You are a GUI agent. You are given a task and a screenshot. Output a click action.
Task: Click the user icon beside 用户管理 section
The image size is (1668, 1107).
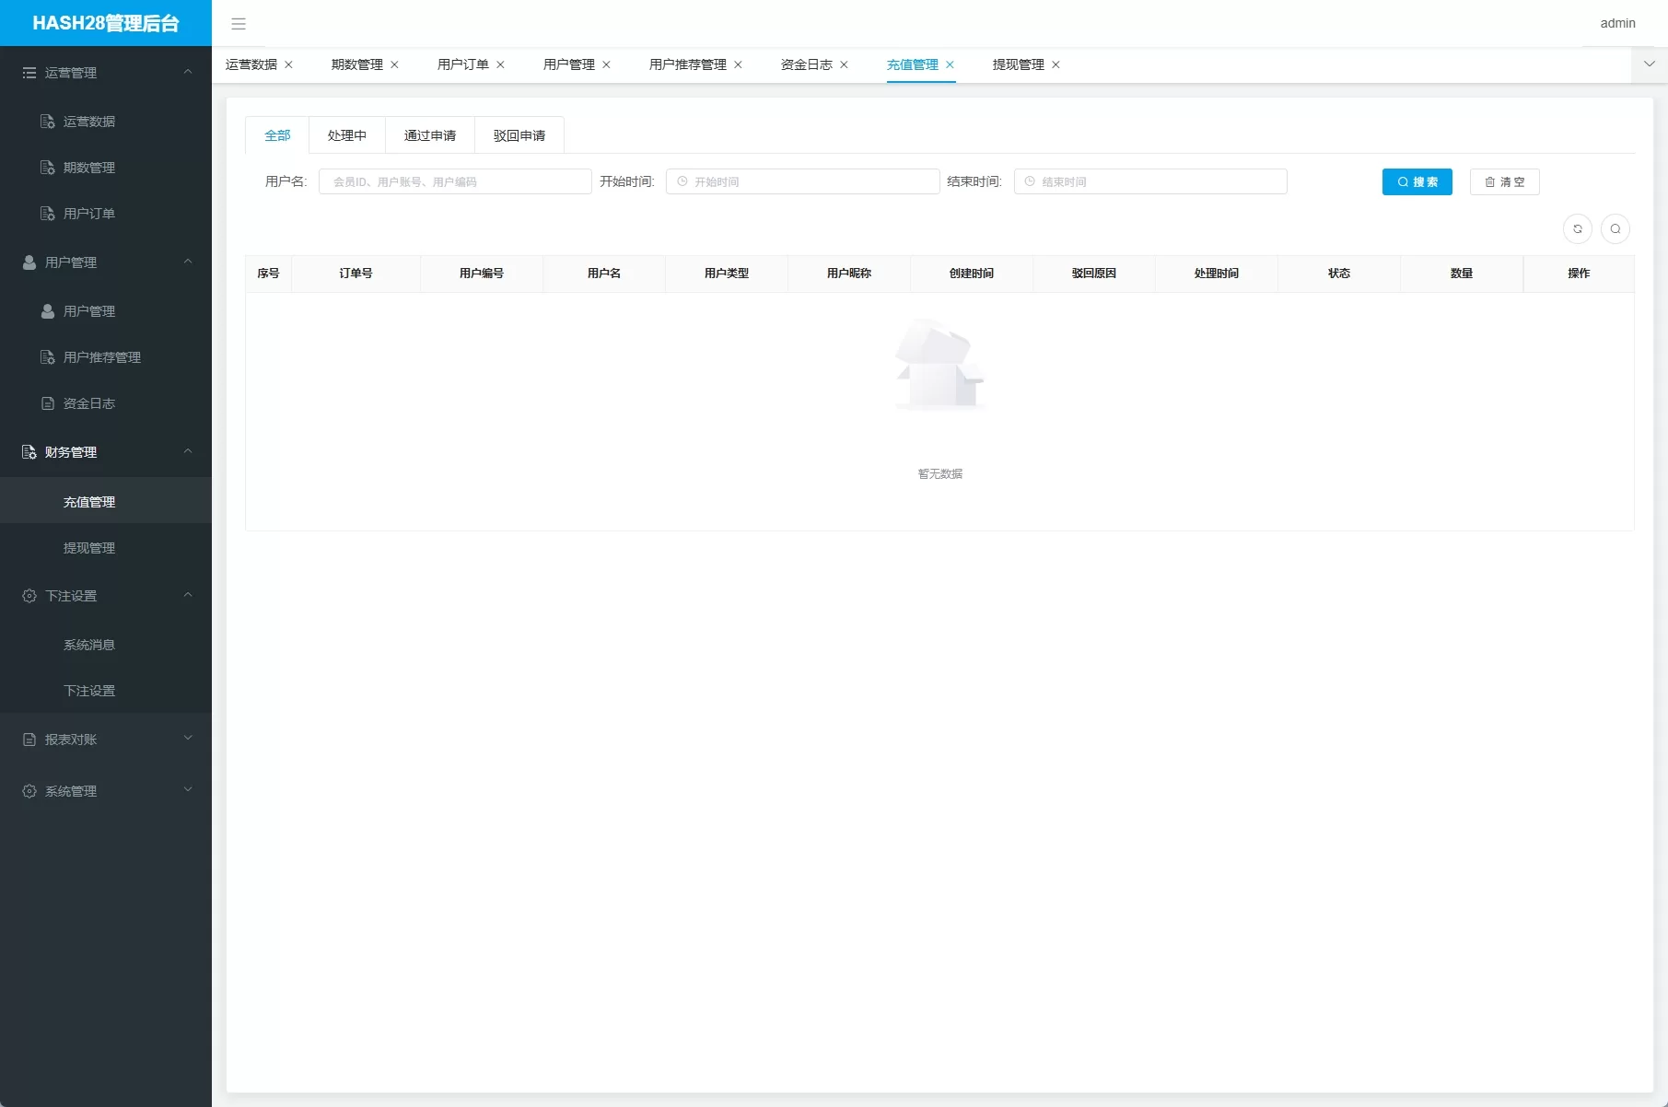pos(29,262)
